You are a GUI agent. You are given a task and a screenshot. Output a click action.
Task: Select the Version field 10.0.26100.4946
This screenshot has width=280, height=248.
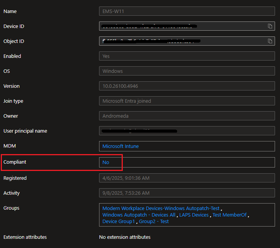coord(187,86)
